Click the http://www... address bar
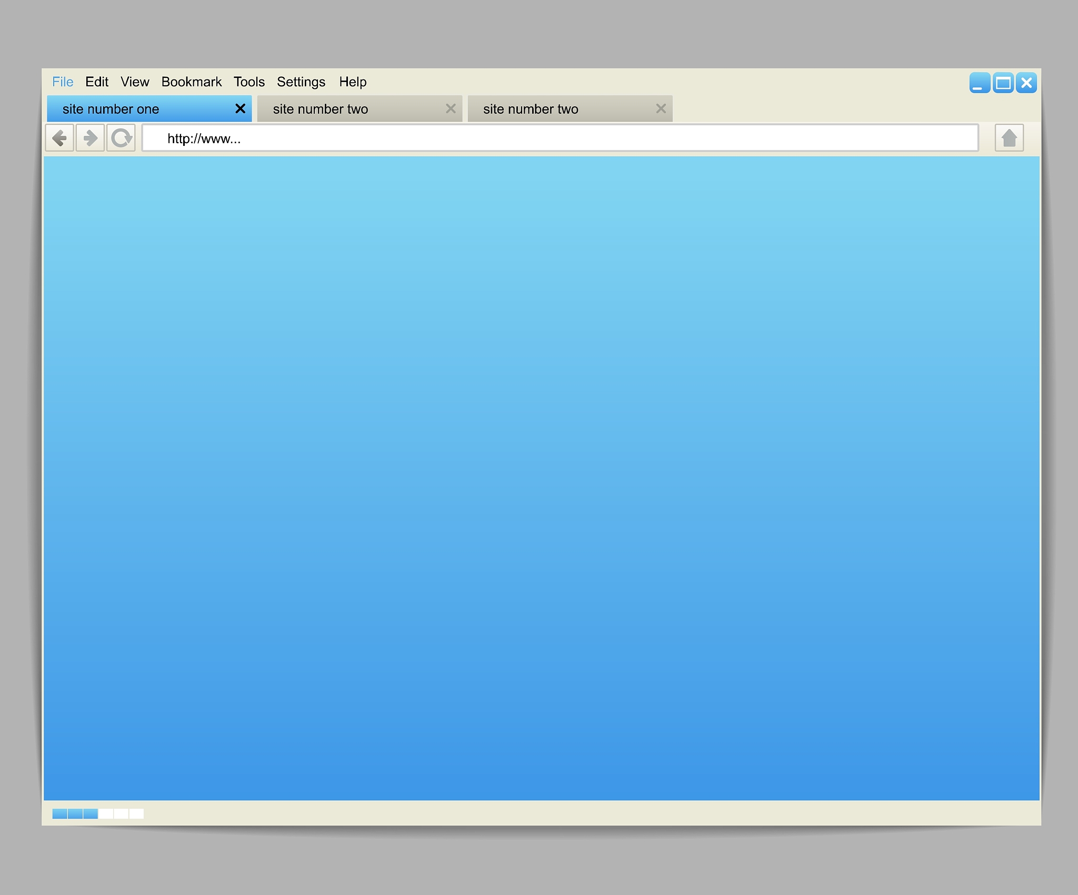Screen dimensions: 1078x895 (x=560, y=138)
